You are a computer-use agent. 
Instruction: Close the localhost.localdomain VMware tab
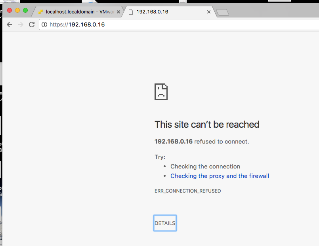tap(118, 12)
